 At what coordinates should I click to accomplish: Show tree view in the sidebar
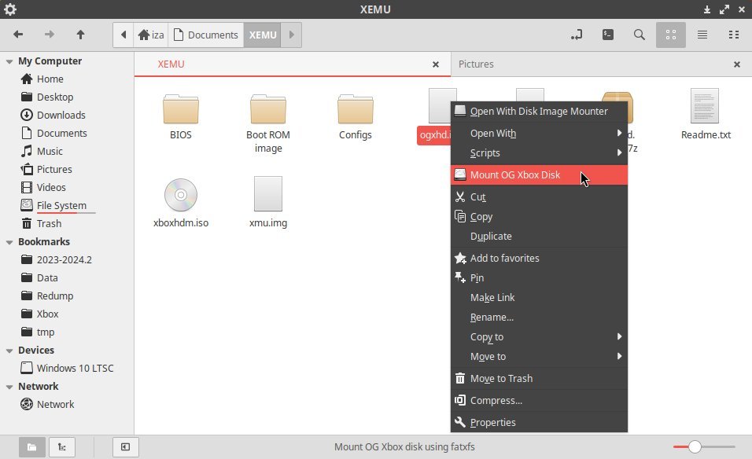pos(62,447)
